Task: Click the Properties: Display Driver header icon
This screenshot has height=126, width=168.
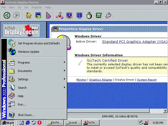Action: [x=55, y=29]
